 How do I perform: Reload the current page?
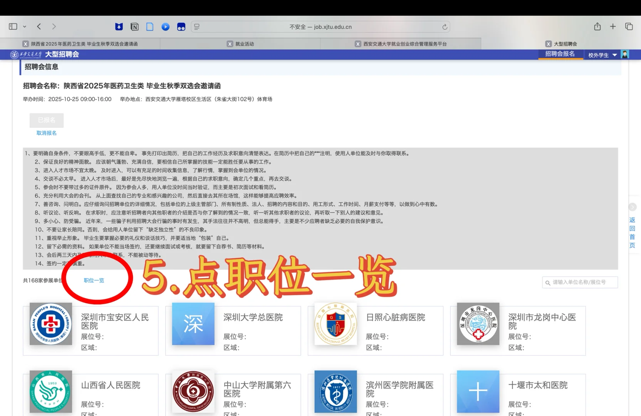[x=445, y=27]
